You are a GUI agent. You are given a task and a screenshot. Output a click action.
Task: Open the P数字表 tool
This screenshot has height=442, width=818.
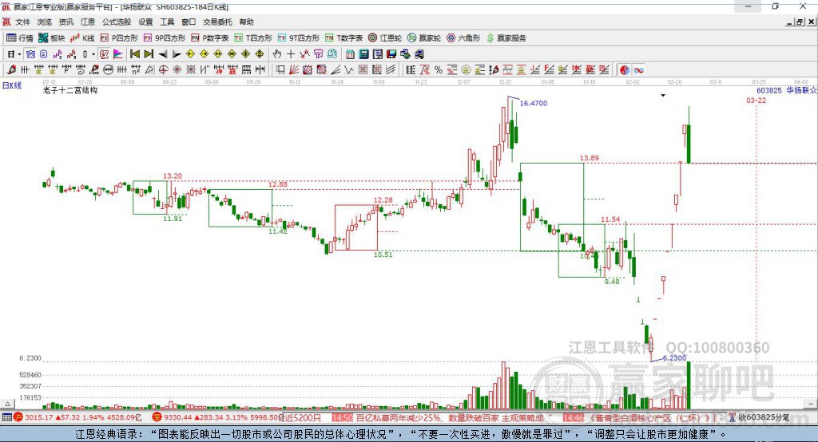tap(210, 38)
